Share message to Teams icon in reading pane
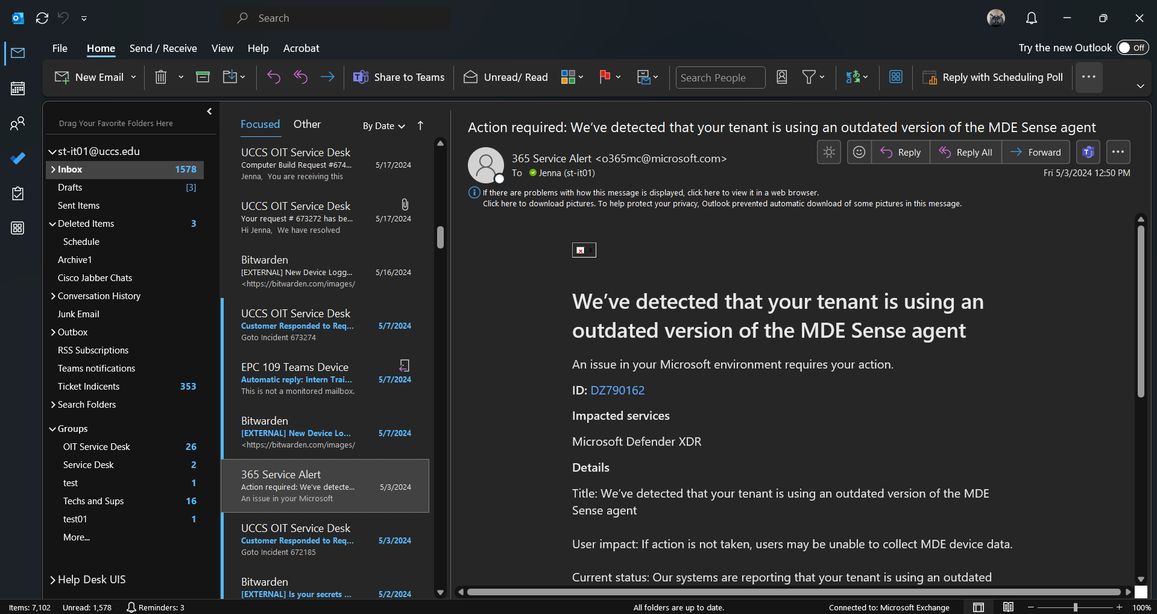The height and width of the screenshot is (614, 1157). (x=1088, y=153)
